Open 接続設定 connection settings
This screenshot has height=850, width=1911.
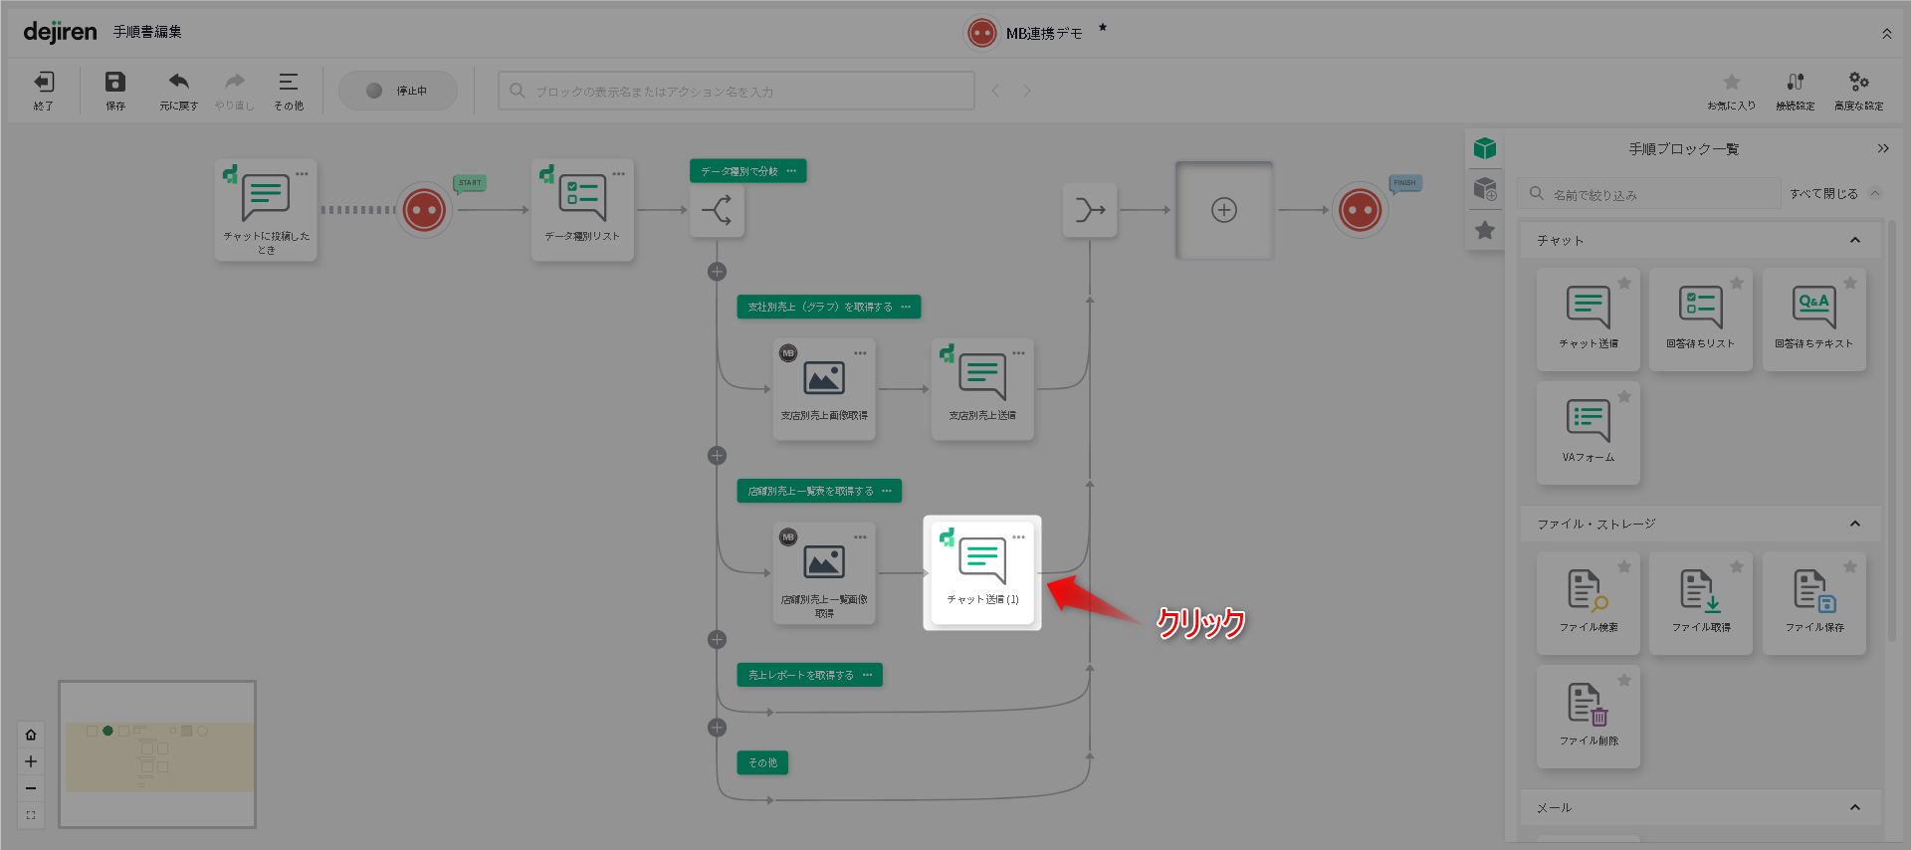point(1796,90)
